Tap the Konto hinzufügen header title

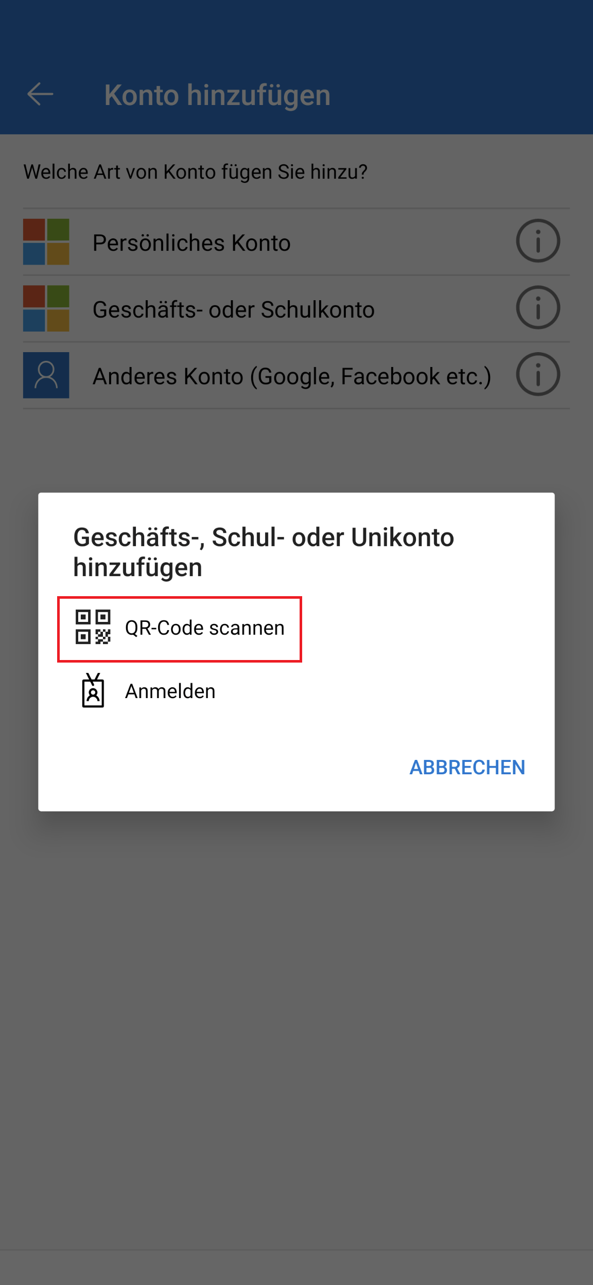(217, 95)
